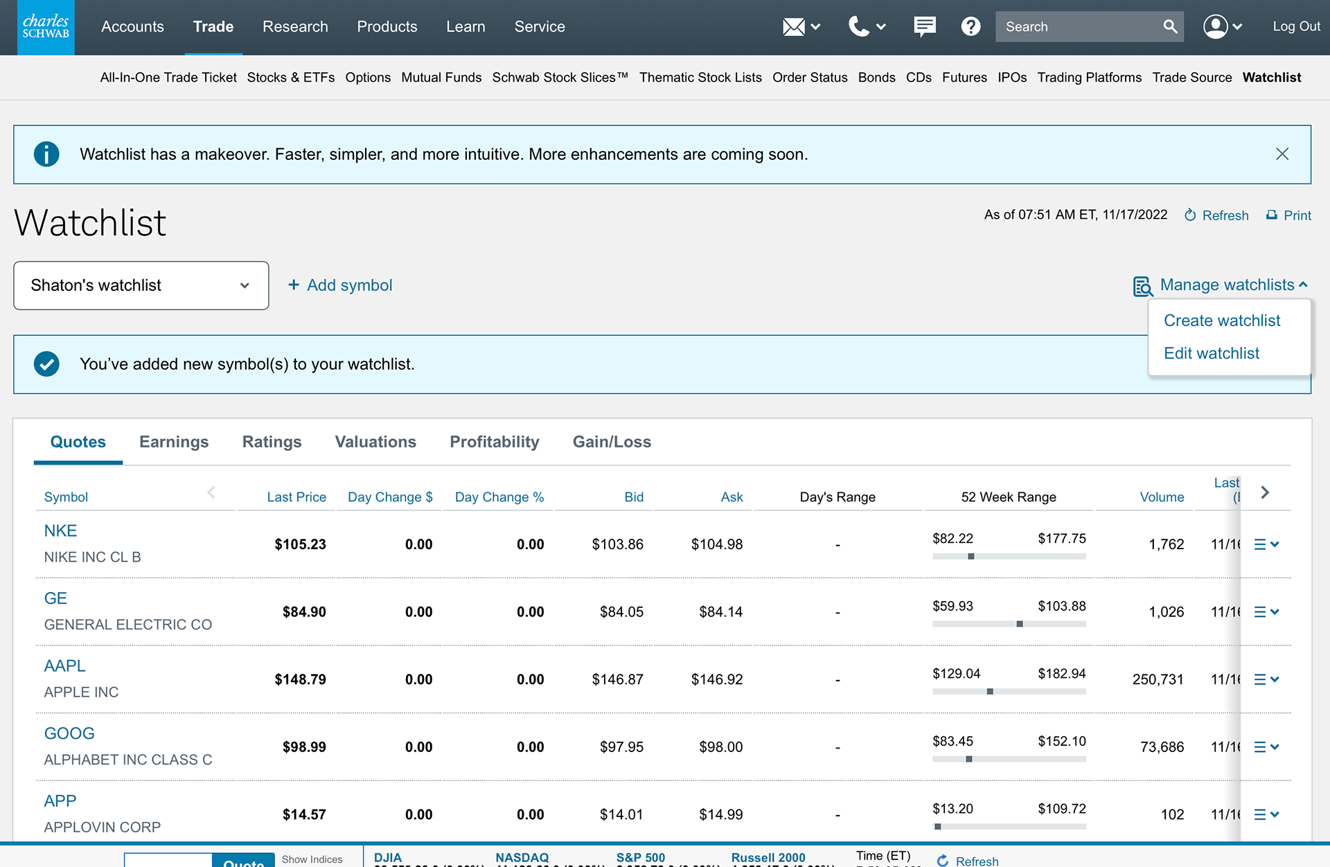
Task: Sort by Day Change % column
Action: [x=499, y=497]
